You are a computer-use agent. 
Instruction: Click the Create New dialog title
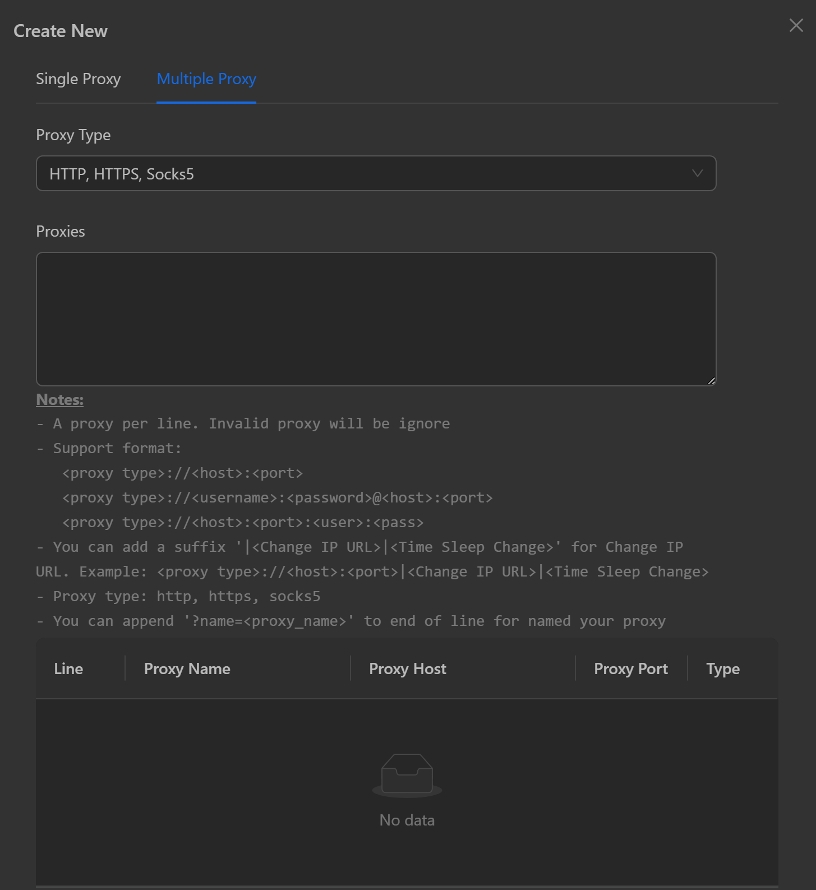[61, 31]
